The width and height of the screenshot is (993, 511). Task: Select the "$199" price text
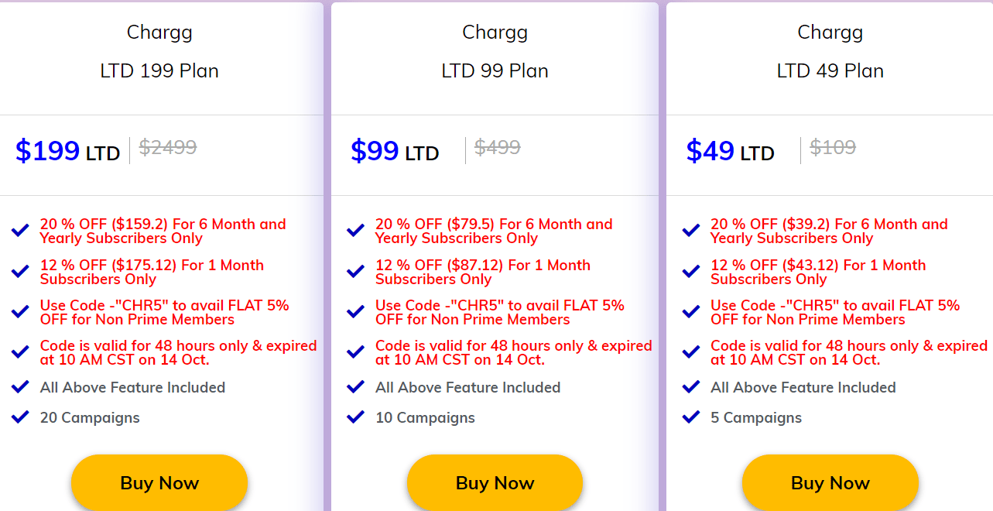(x=46, y=150)
